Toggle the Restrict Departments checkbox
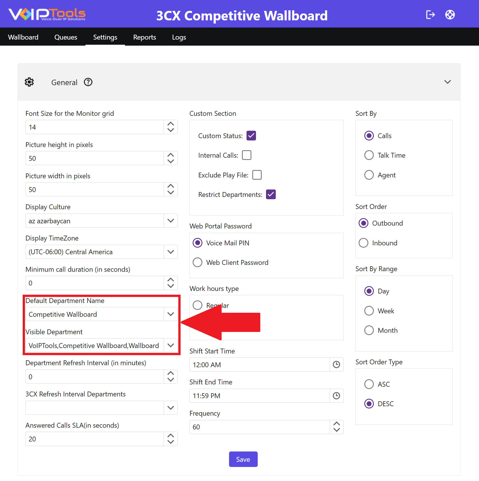This screenshot has height=481, width=479. point(271,194)
